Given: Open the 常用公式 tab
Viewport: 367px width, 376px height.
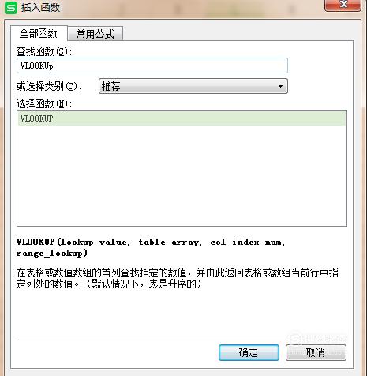Looking at the screenshot, I should coord(95,34).
